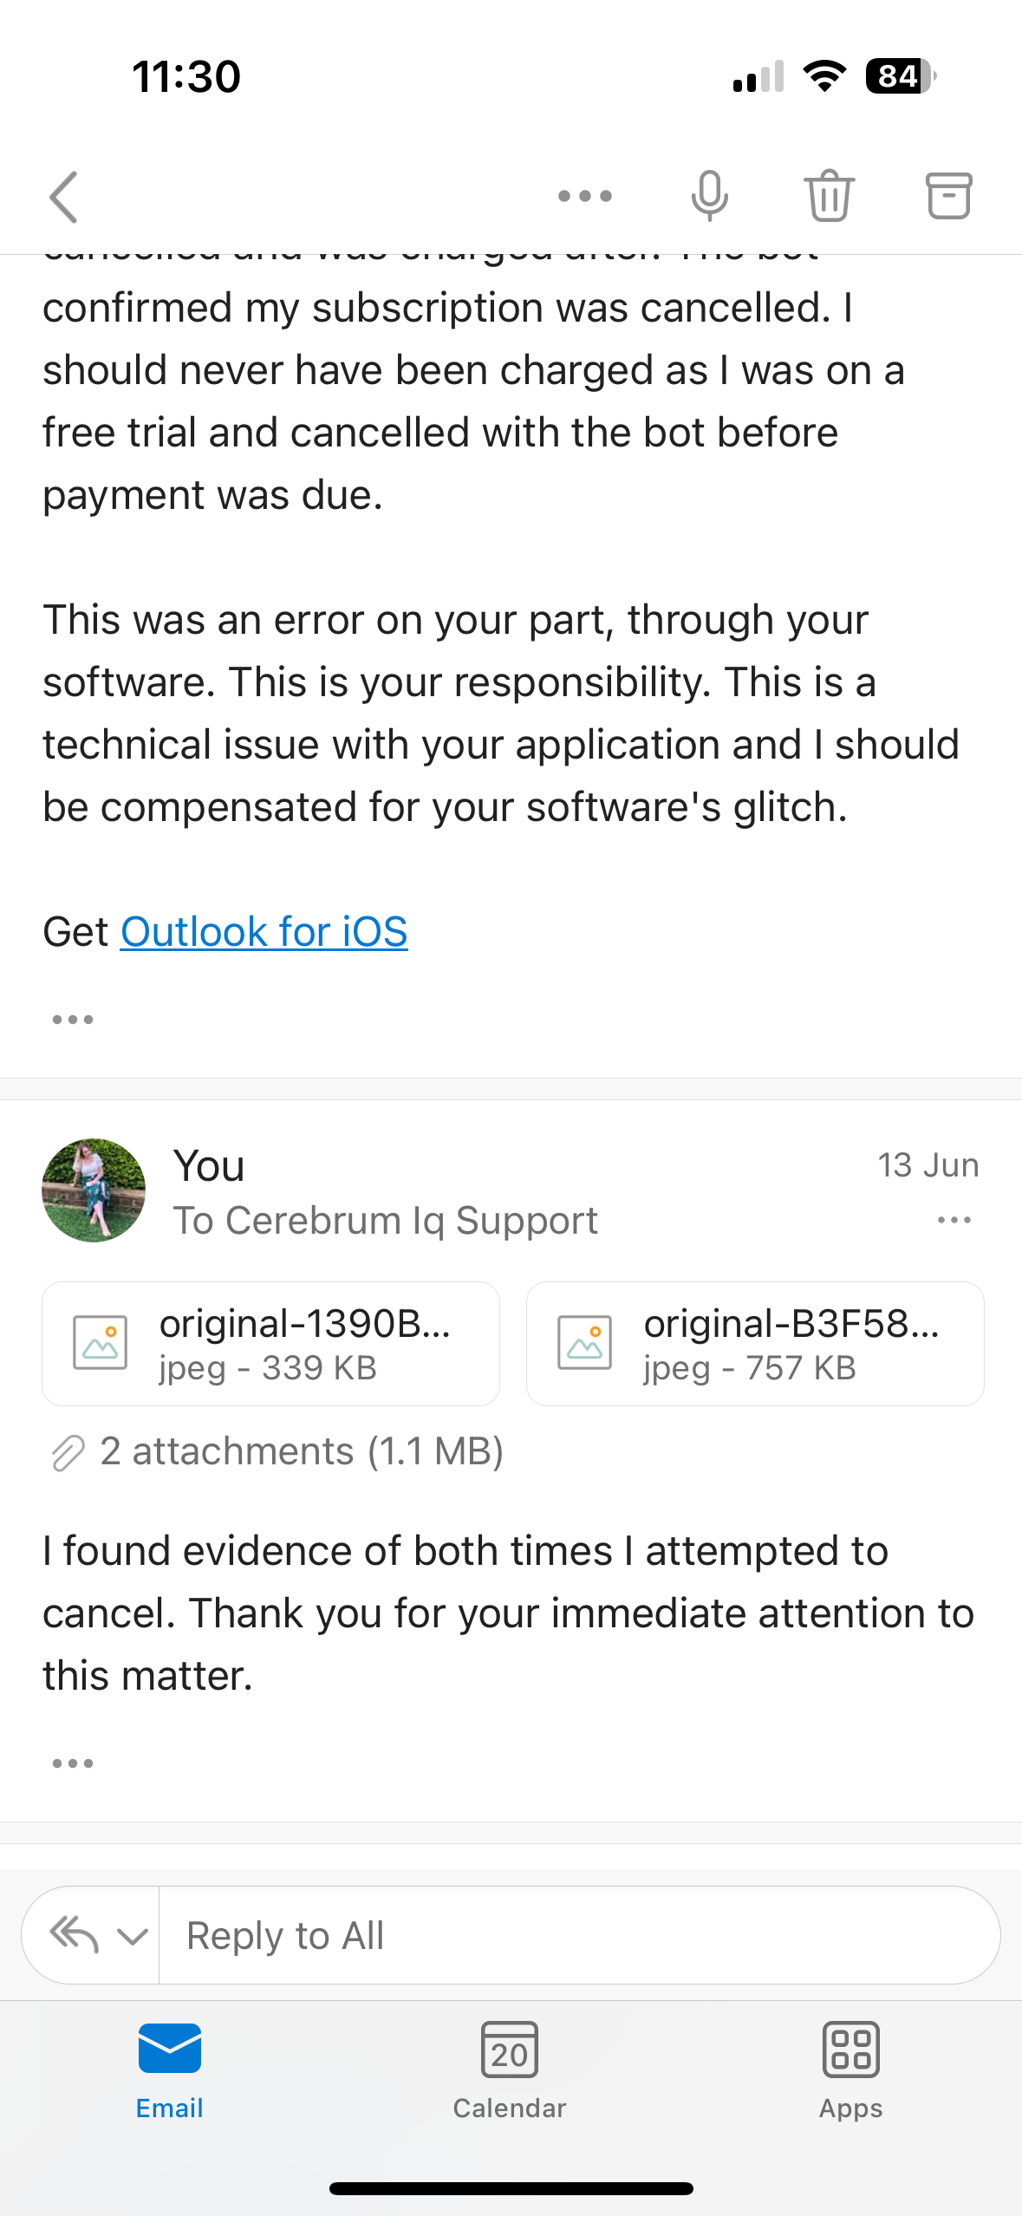1022x2216 pixels.
Task: Open the Outlook for iOS link
Action: pyautogui.click(x=265, y=931)
